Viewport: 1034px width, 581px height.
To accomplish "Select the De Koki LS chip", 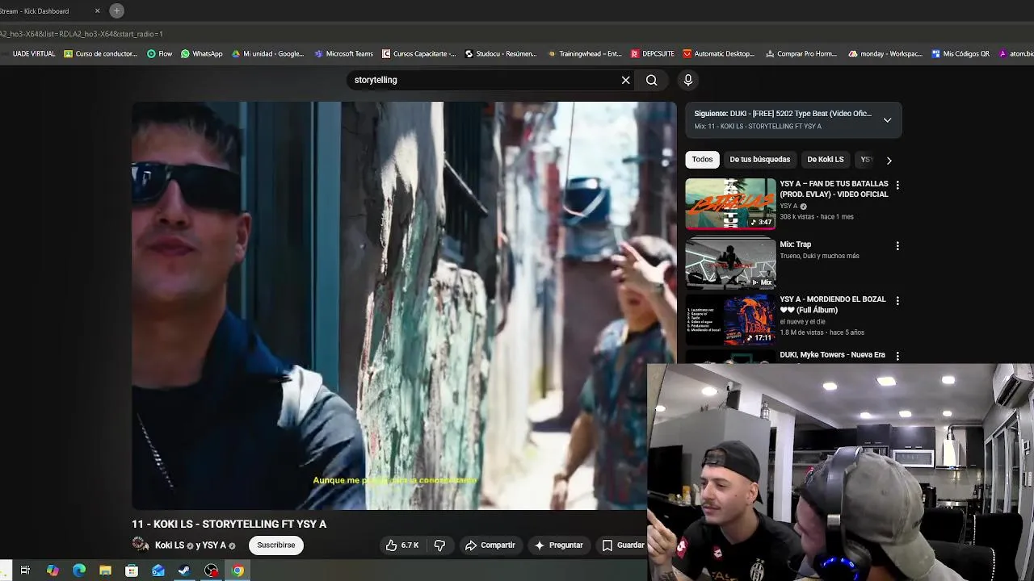I will (x=826, y=160).
